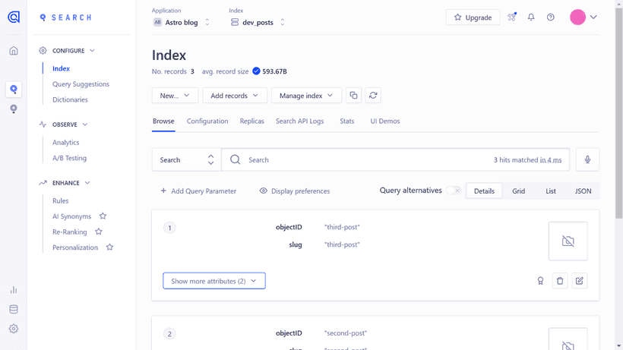Open the Data Sources database icon
The height and width of the screenshot is (350, 623).
[x=14, y=309]
